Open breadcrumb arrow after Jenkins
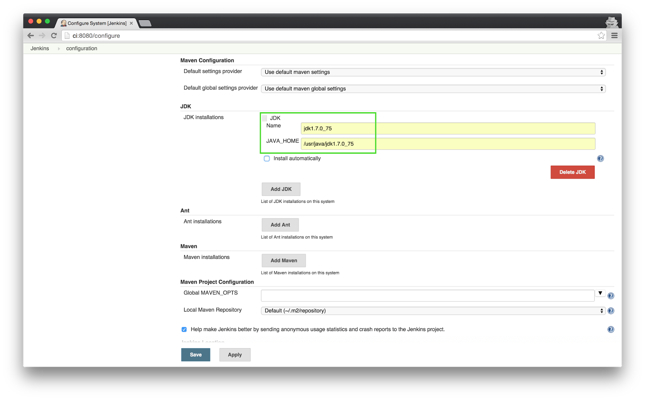 [x=59, y=49]
